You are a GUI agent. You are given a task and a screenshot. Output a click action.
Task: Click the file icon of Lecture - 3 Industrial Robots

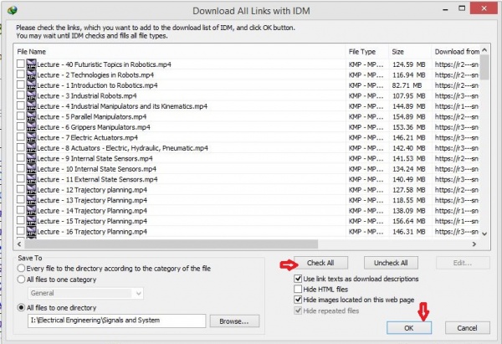(32, 95)
